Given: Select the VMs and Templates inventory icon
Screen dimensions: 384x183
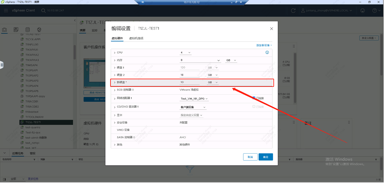Looking at the screenshot, I should (16, 30).
